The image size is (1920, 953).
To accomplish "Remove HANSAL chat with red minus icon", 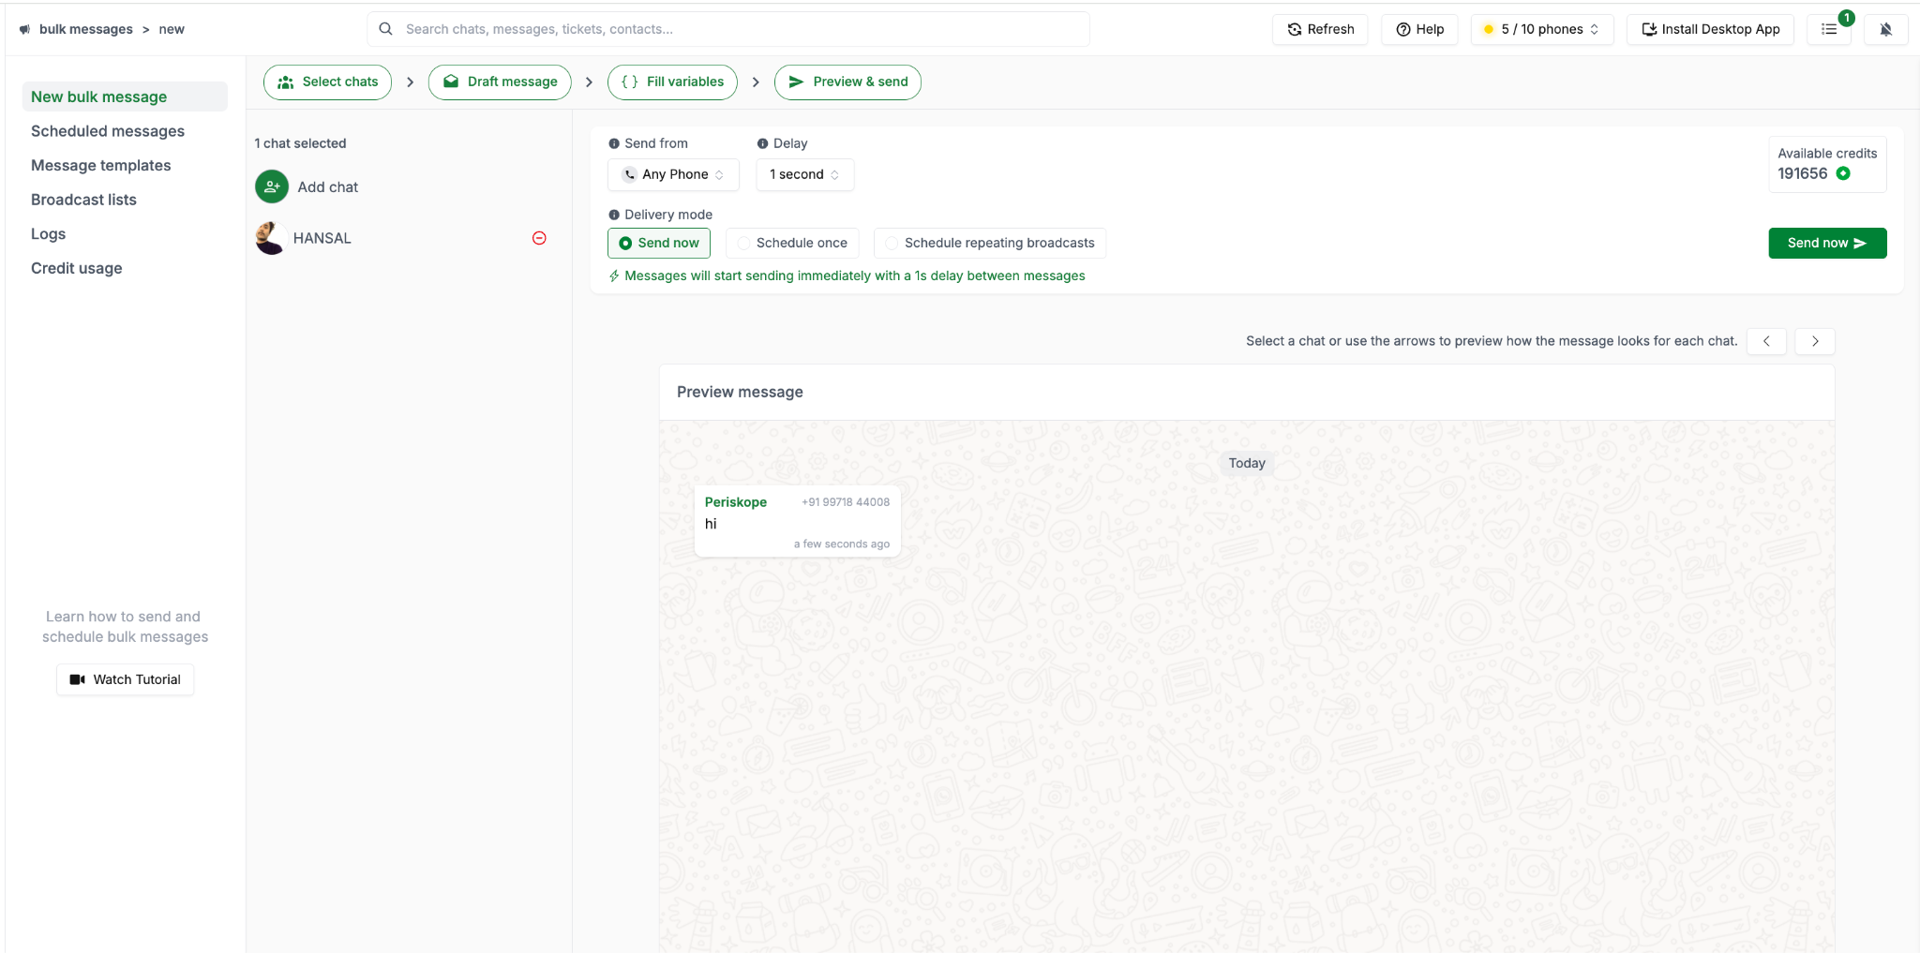I will (539, 238).
